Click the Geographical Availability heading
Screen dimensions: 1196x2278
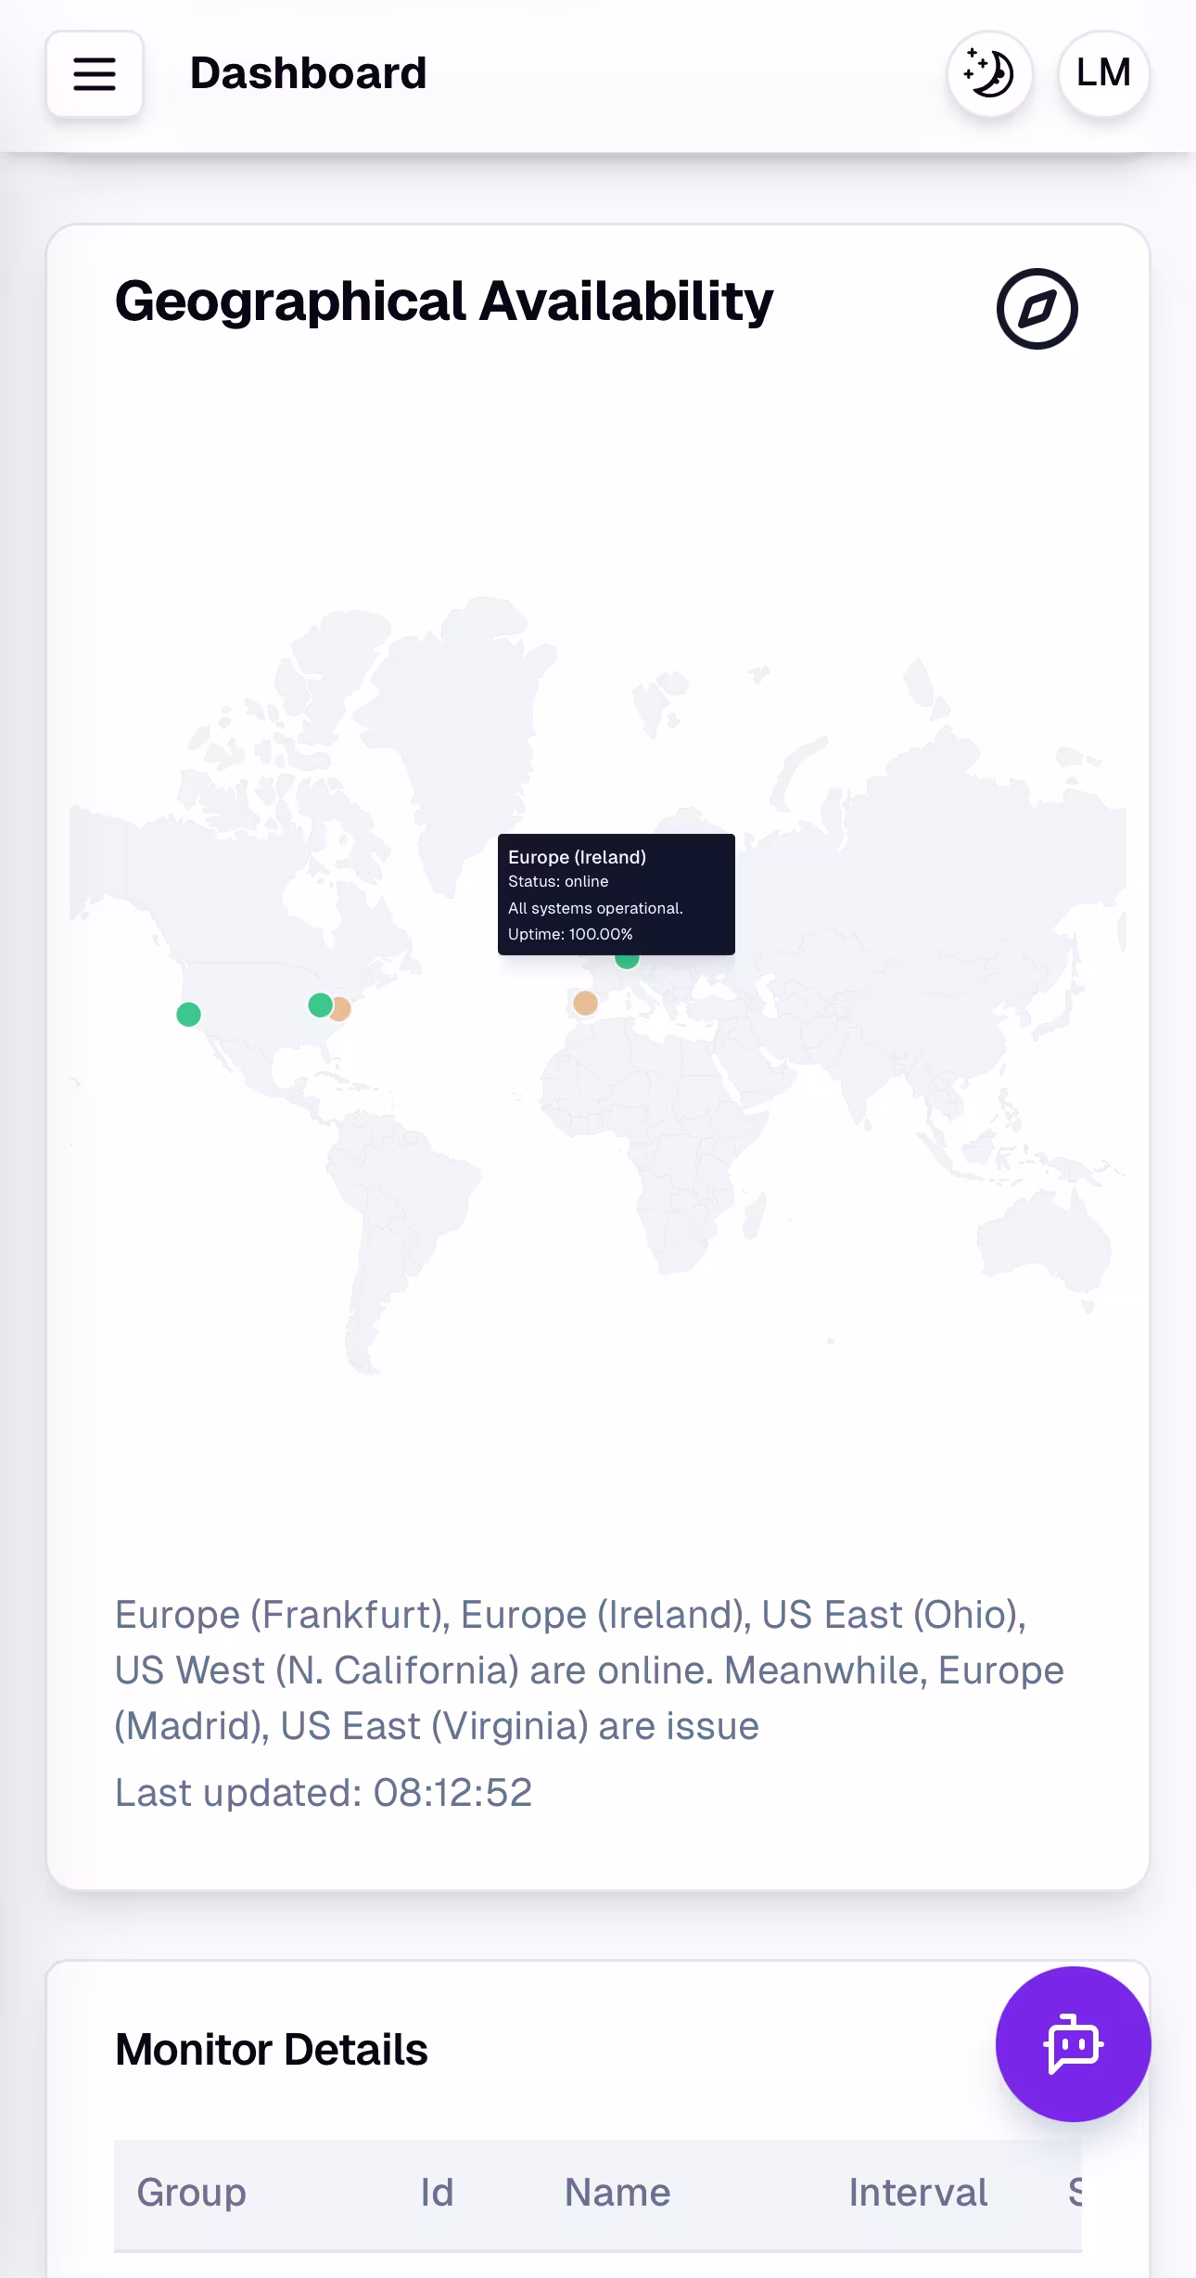tap(443, 301)
